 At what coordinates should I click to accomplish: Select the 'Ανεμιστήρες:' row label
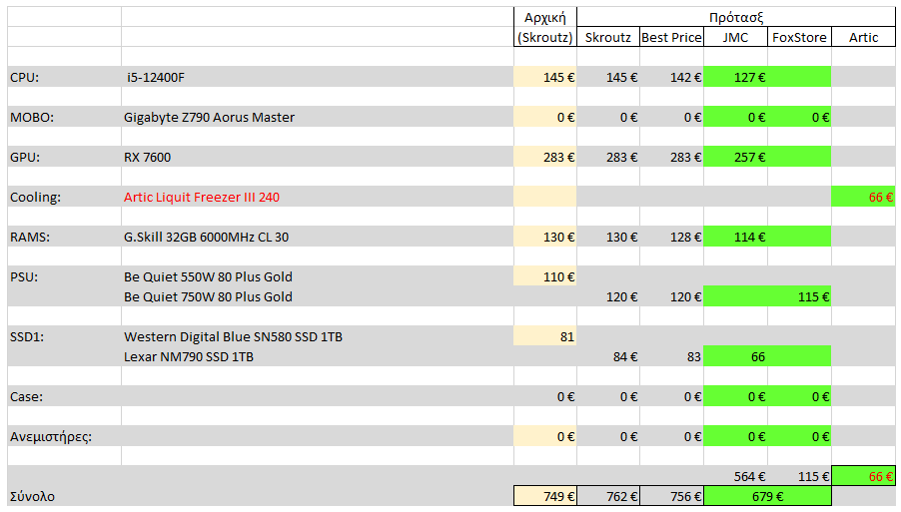(x=51, y=437)
